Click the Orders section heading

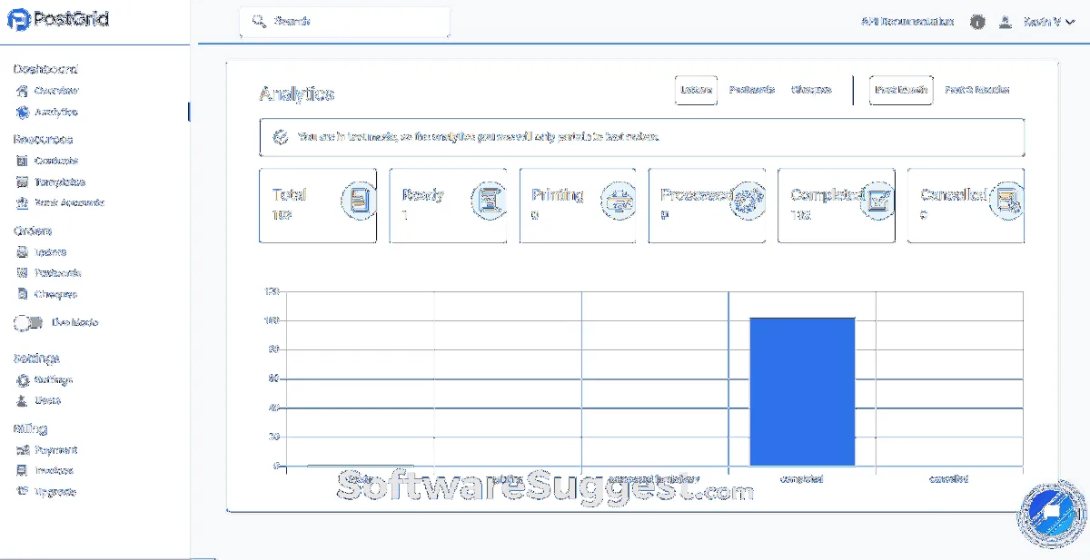click(x=33, y=231)
